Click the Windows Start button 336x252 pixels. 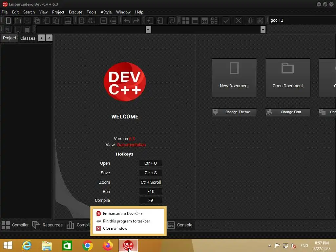8,245
